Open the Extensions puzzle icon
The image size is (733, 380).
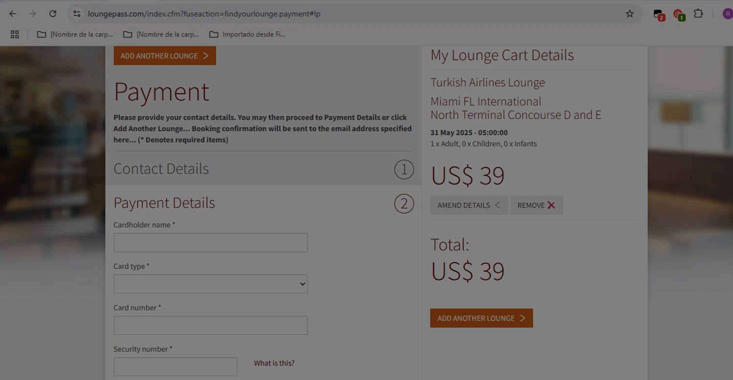coord(699,14)
